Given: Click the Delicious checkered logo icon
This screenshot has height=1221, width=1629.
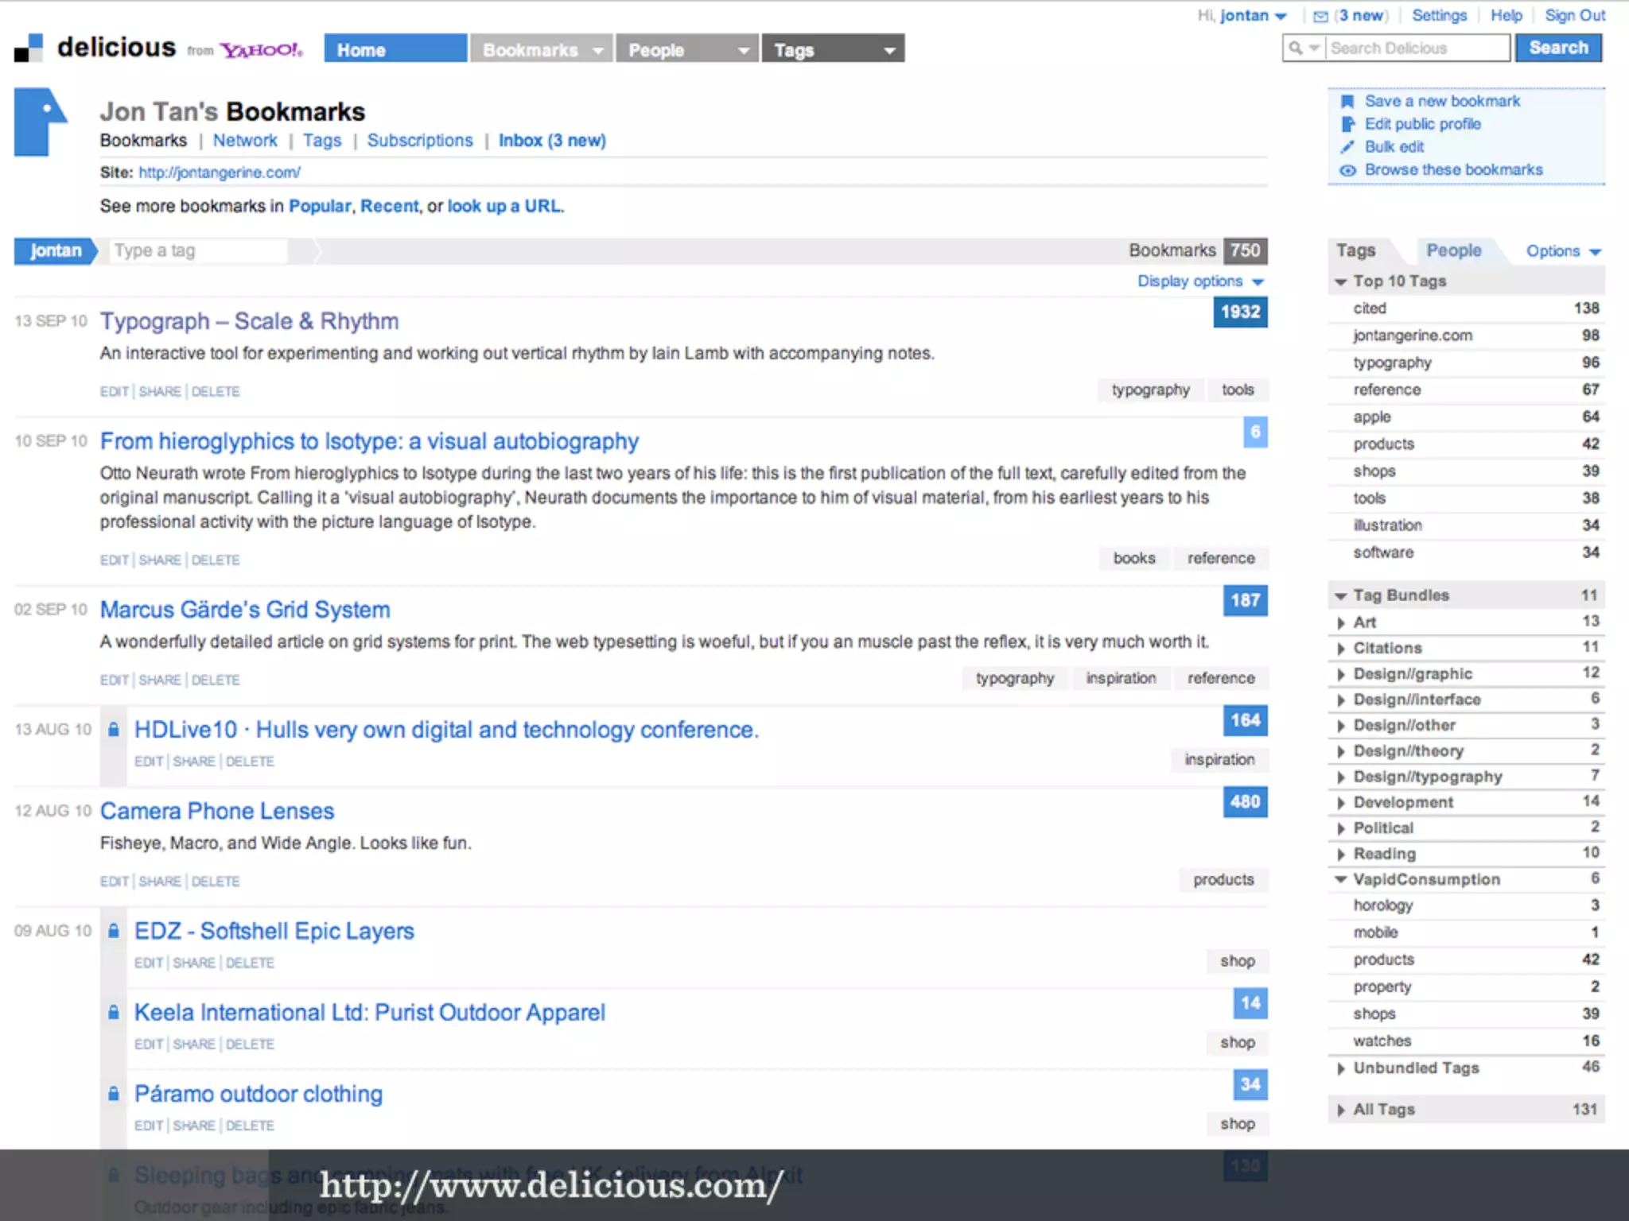Looking at the screenshot, I should coord(29,48).
